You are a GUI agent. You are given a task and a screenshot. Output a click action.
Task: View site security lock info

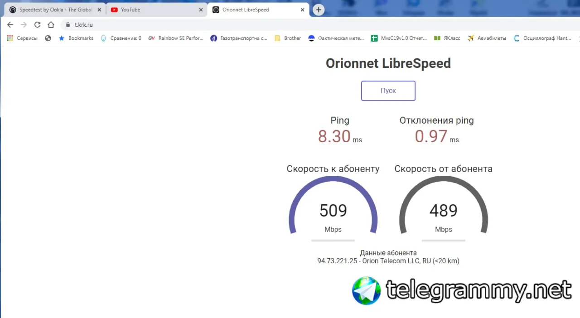pos(68,25)
